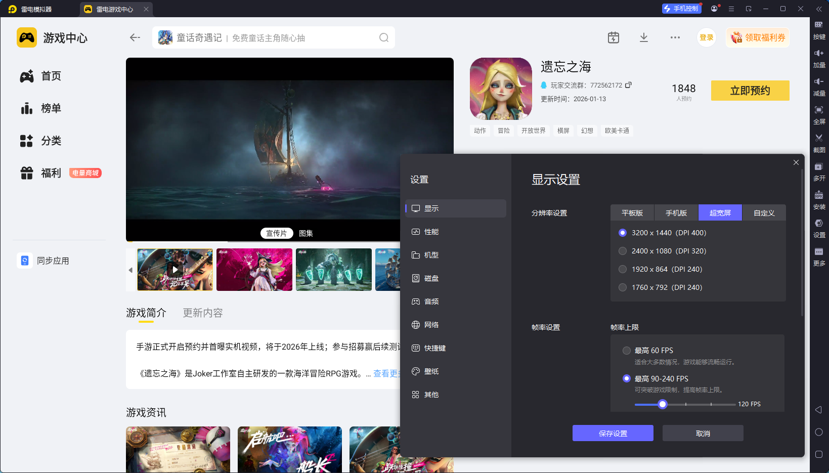Adjust the FPS limit slider
The height and width of the screenshot is (473, 829).
pyautogui.click(x=663, y=404)
